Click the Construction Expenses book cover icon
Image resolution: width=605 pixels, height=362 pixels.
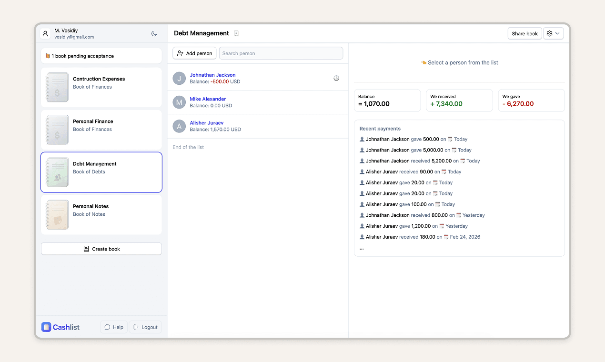57,88
